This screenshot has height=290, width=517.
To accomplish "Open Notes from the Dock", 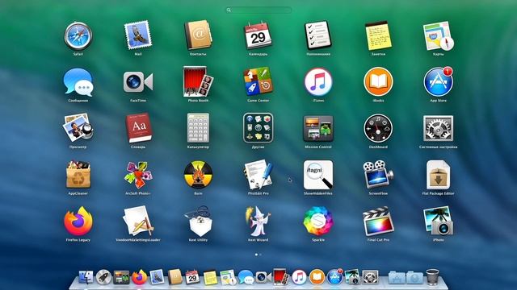I will point(210,277).
